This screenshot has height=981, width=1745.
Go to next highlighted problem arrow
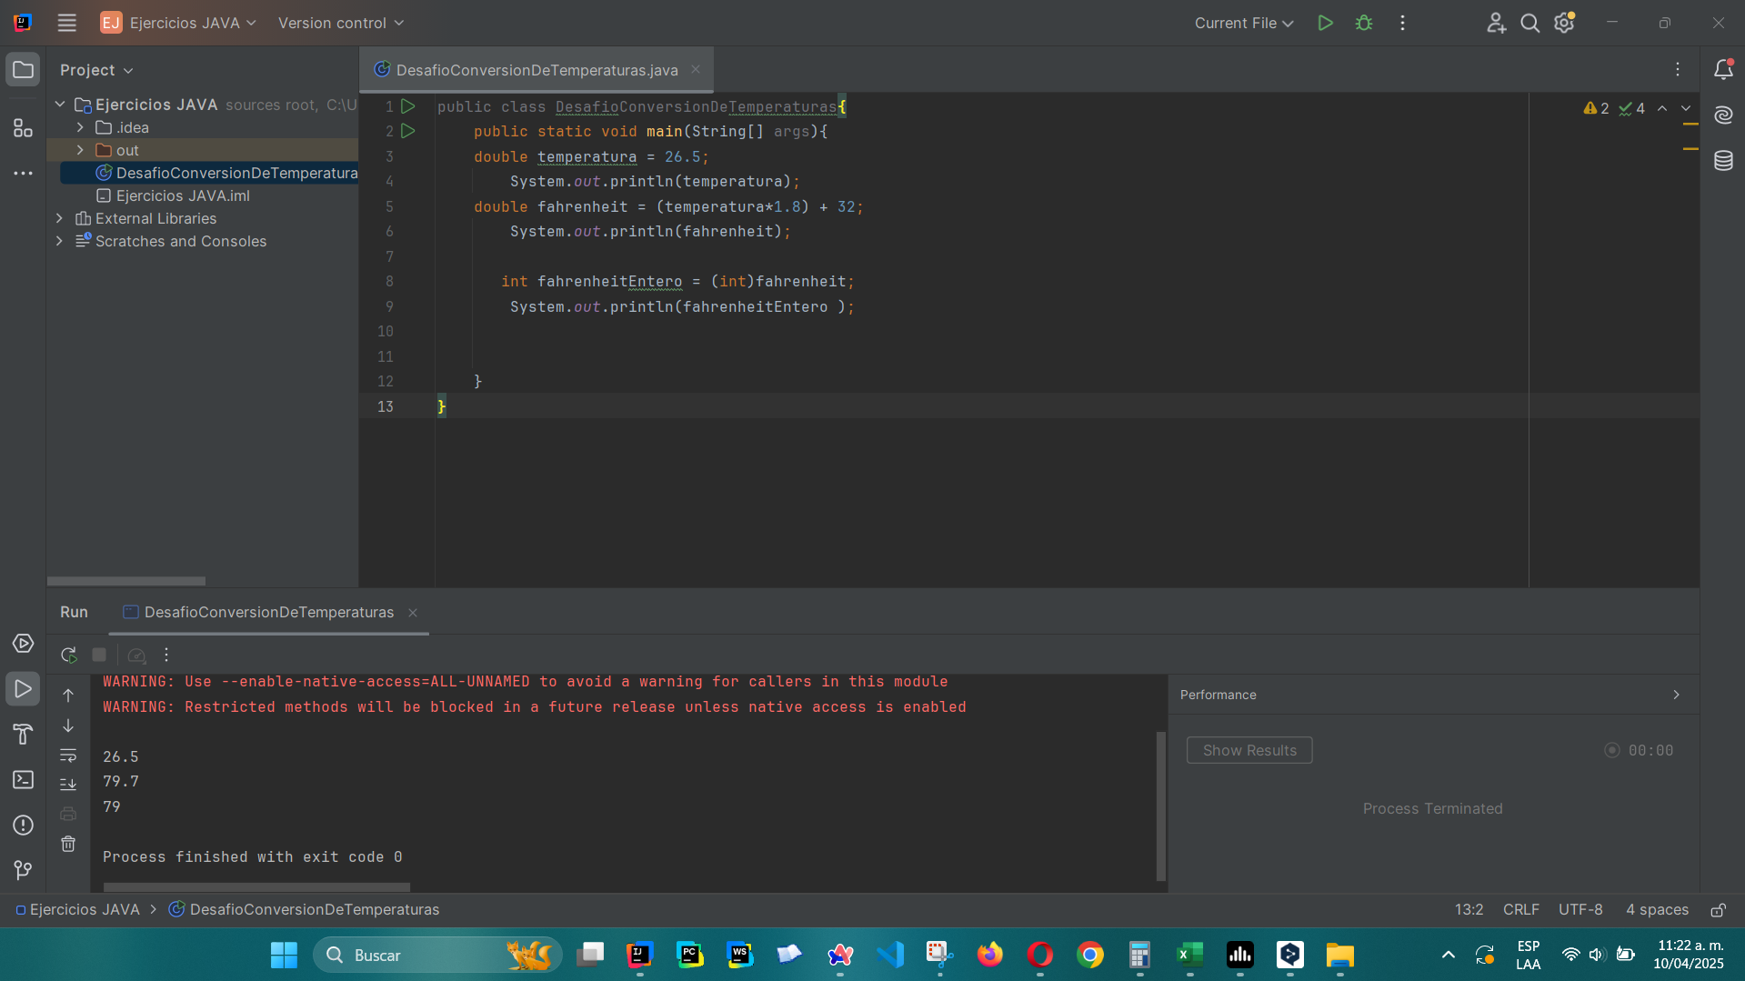[1686, 108]
